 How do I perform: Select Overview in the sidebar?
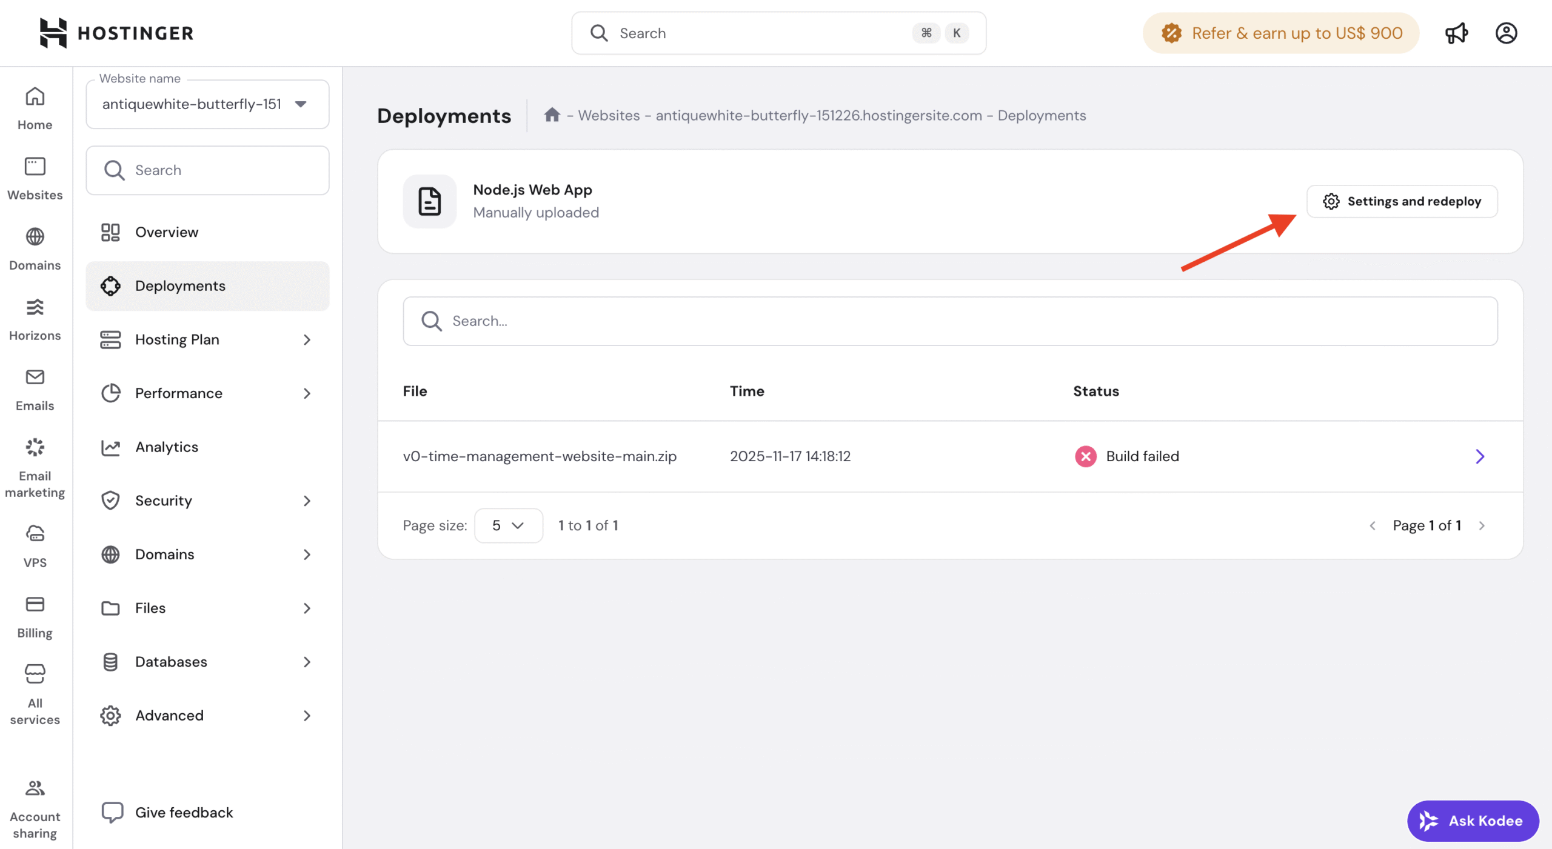click(x=166, y=232)
